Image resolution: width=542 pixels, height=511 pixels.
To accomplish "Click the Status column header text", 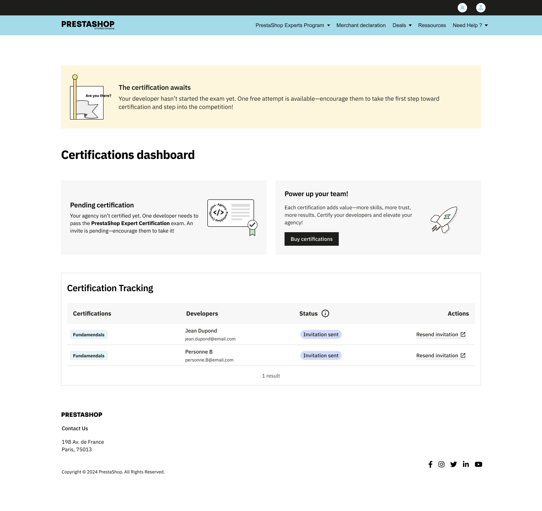I will pos(309,313).
